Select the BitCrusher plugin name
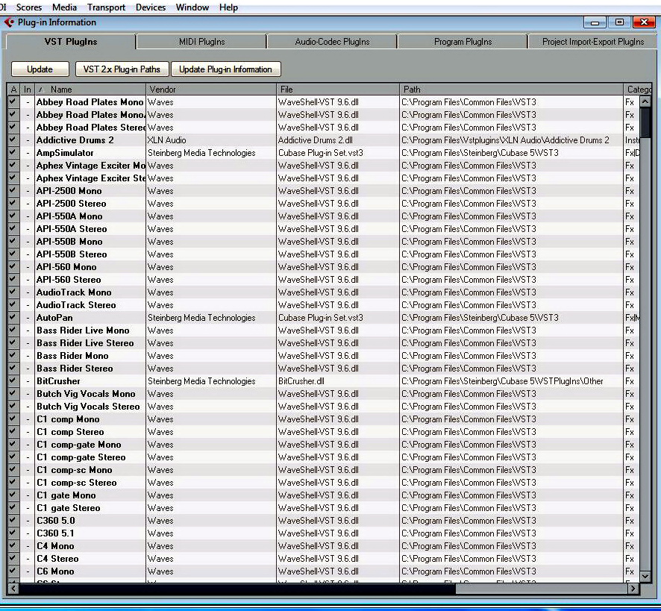This screenshot has height=611, width=661. click(58, 381)
